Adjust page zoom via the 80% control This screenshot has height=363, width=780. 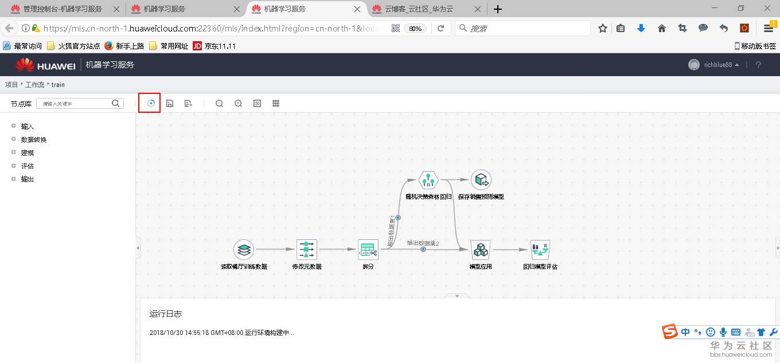click(x=414, y=28)
